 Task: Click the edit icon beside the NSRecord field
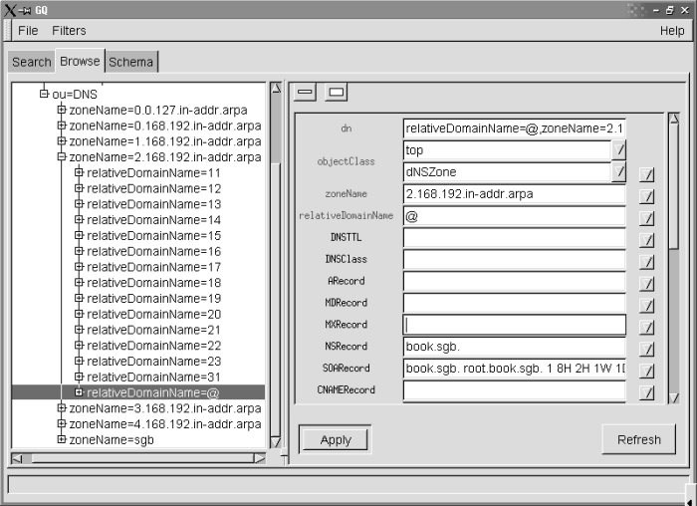coord(647,349)
